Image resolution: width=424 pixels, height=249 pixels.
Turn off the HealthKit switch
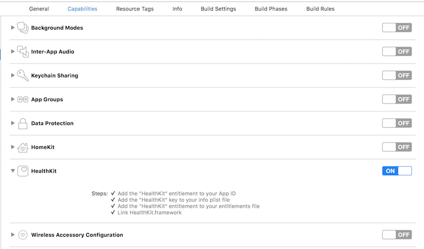396,171
